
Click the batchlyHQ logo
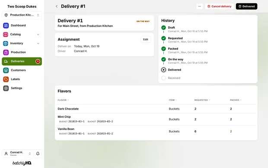tap(22, 163)
